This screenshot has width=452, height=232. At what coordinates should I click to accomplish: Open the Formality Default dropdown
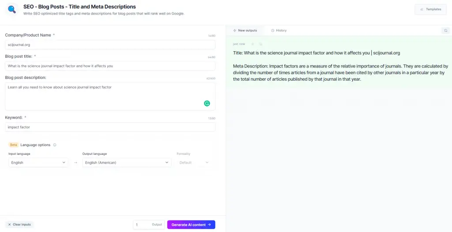(194, 163)
